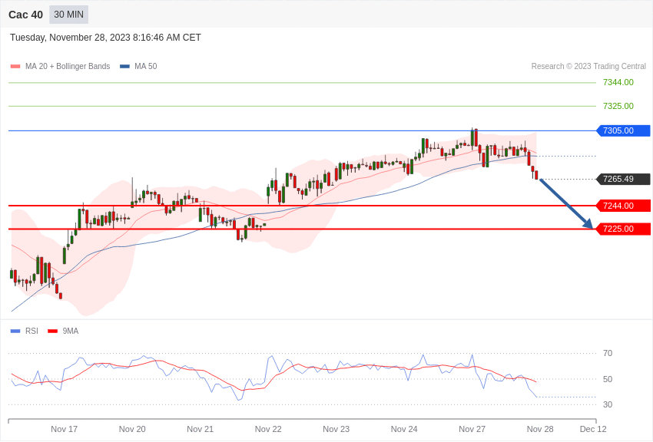The image size is (653, 442).
Task: Click the MA 50 legend label
Action: [146, 66]
